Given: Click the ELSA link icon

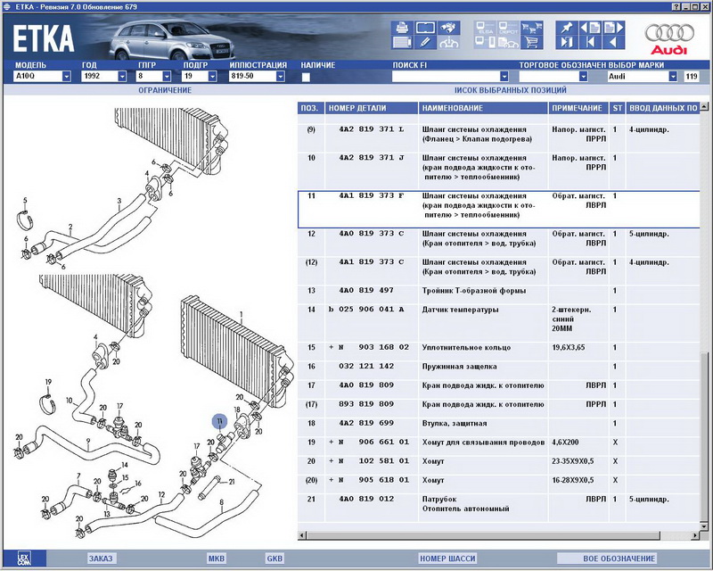Looking at the screenshot, I should 485,28.
